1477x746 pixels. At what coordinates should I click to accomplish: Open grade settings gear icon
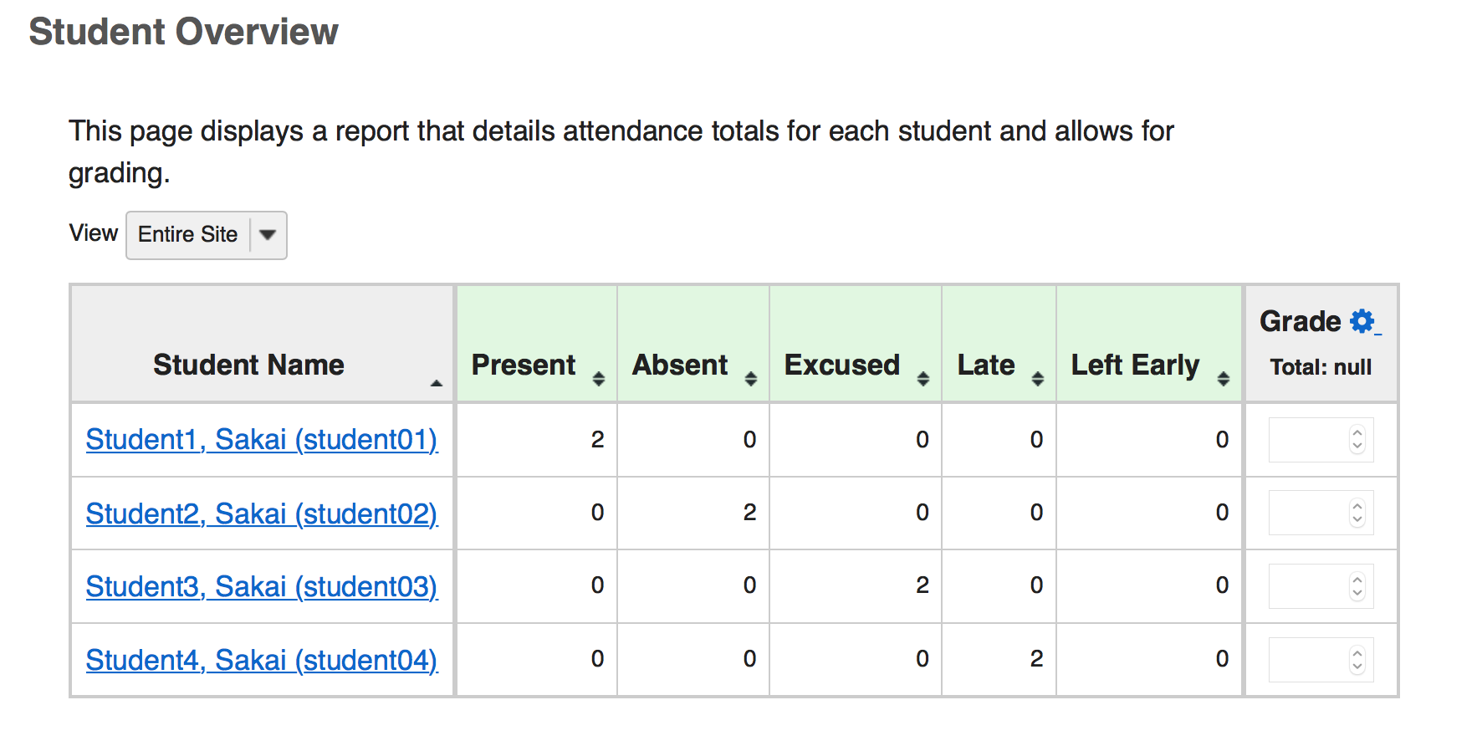(x=1362, y=321)
